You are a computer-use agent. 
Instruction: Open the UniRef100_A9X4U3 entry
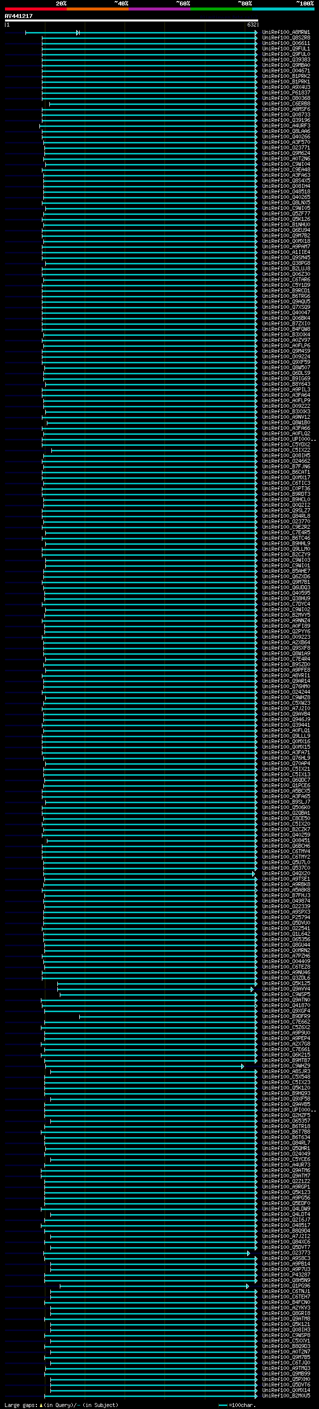(x=286, y=87)
